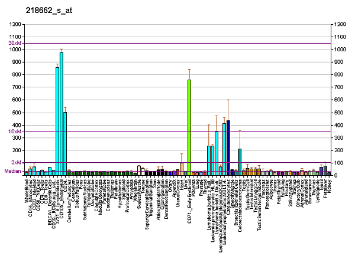Image resolution: width=355 pixels, height=256 pixels.
Task: Click the CerebellumPeduncles x-axis label
Action: coord(69,195)
